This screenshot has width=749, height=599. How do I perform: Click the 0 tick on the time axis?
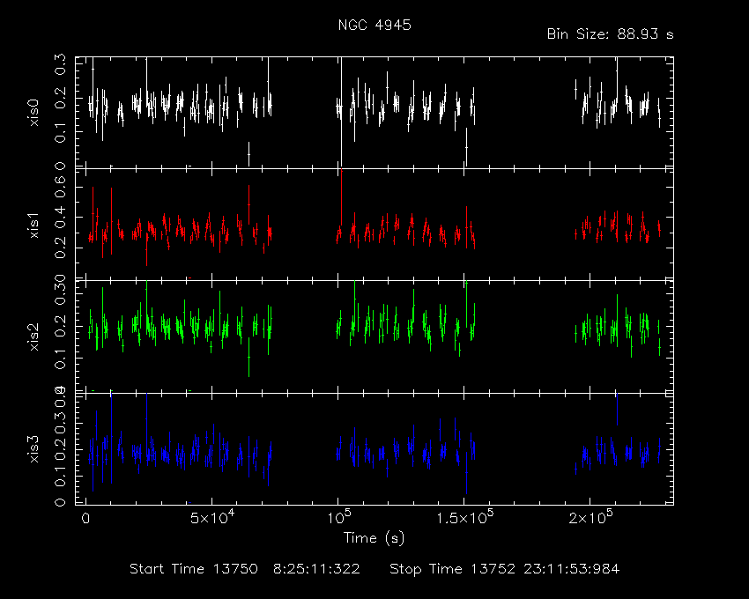click(x=86, y=518)
